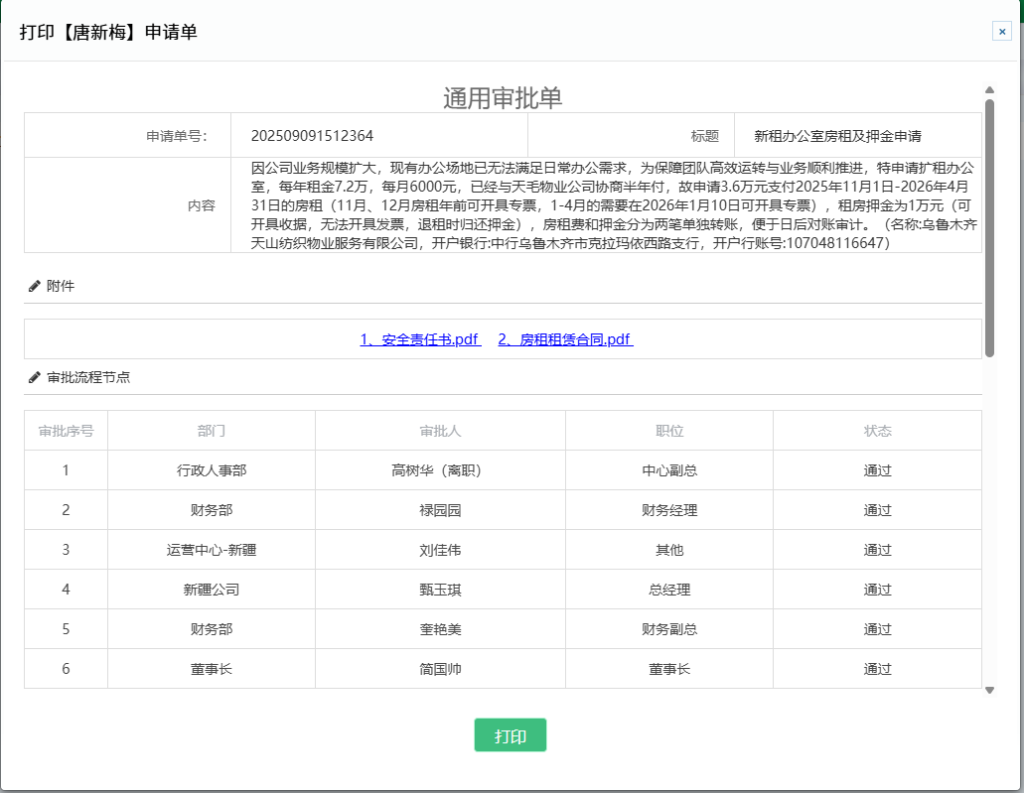Open the 房租租赁合同.pdf attachment
The width and height of the screenshot is (1024, 793).
point(565,339)
